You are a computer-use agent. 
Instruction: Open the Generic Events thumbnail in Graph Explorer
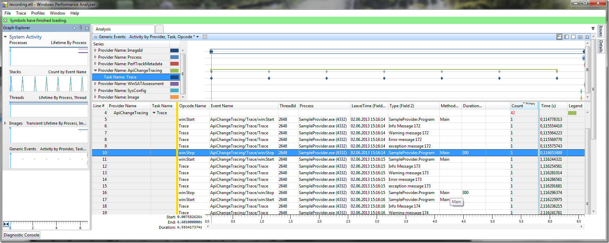click(49, 160)
